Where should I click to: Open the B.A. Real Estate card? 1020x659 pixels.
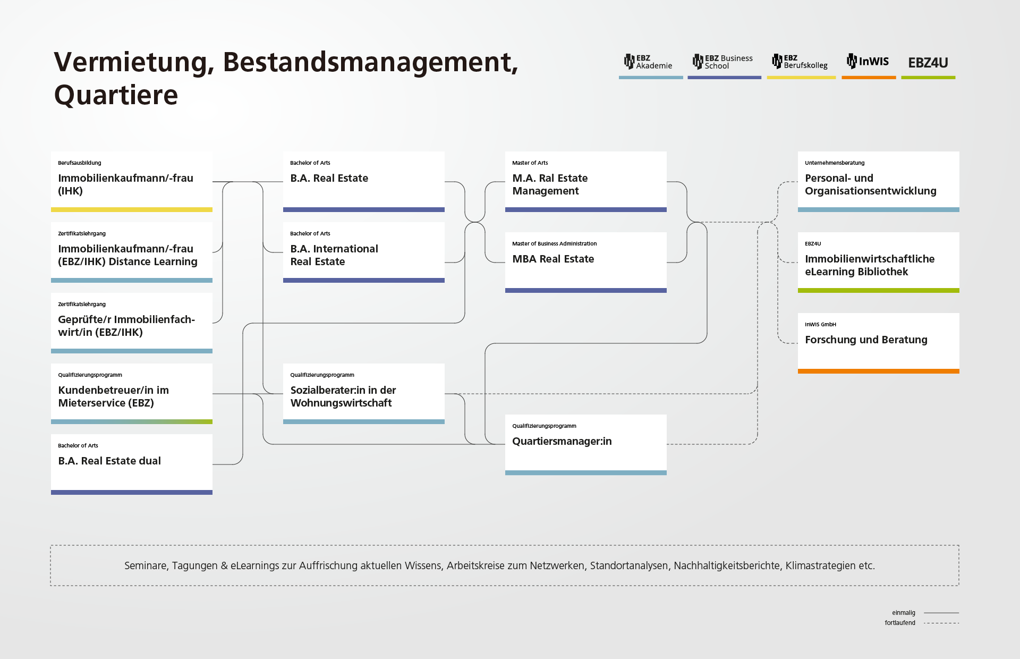(364, 182)
